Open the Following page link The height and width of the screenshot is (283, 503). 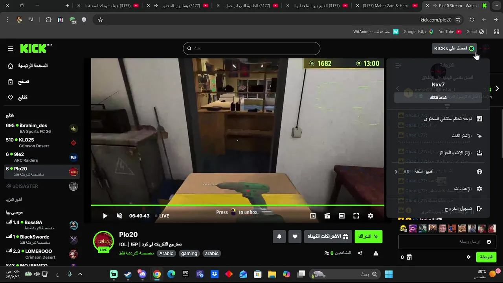(18, 97)
